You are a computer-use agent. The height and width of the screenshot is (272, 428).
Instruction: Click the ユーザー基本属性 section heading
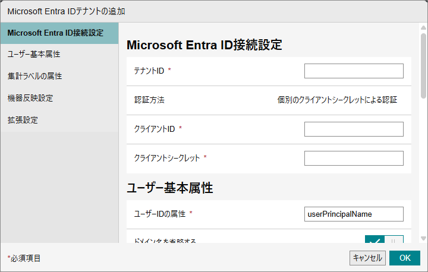[x=170, y=188]
